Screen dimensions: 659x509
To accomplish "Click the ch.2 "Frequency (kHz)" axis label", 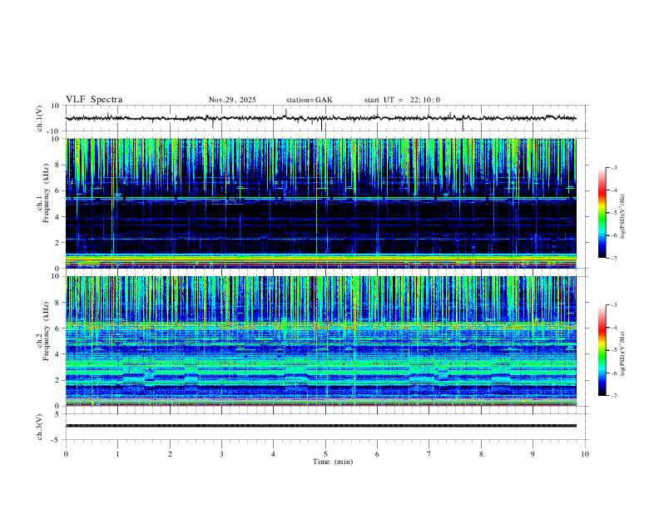I will coord(46,331).
